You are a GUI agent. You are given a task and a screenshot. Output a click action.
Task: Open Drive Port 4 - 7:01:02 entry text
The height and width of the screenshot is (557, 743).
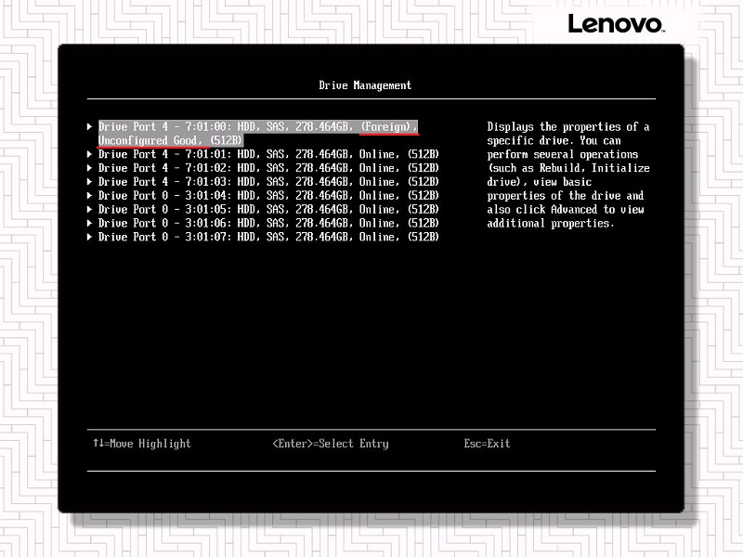[x=268, y=168]
